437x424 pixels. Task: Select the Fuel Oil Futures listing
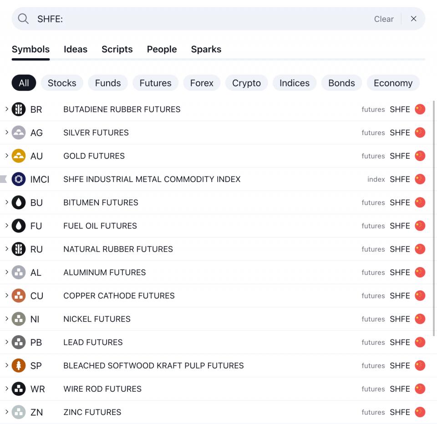pyautogui.click(x=182, y=226)
